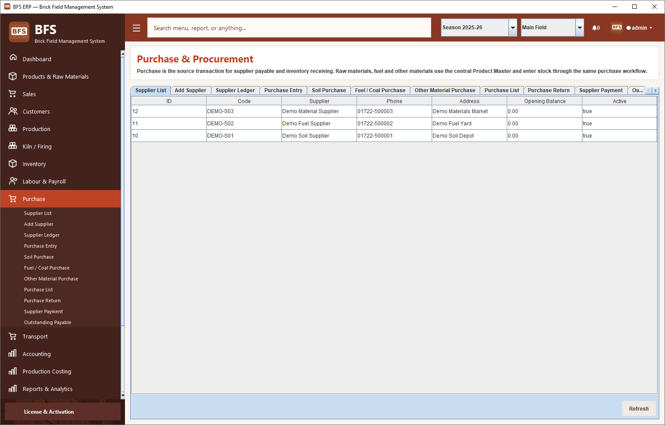Select the Fuel / Coal Purchase tab
The width and height of the screenshot is (665, 425).
click(x=380, y=90)
